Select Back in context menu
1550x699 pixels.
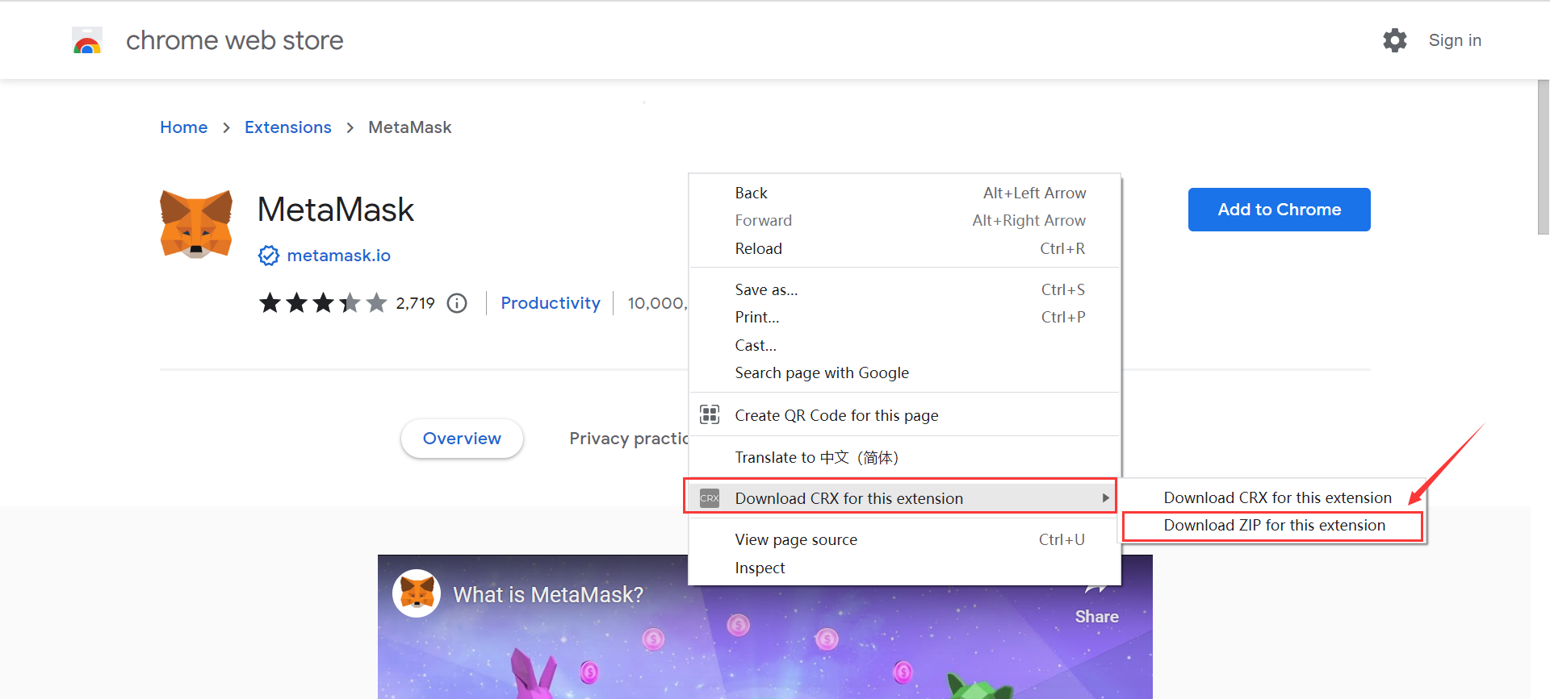904,193
